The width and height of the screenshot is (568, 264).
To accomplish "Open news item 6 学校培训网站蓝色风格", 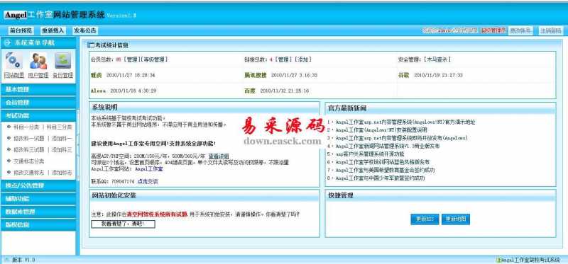I will [383, 162].
